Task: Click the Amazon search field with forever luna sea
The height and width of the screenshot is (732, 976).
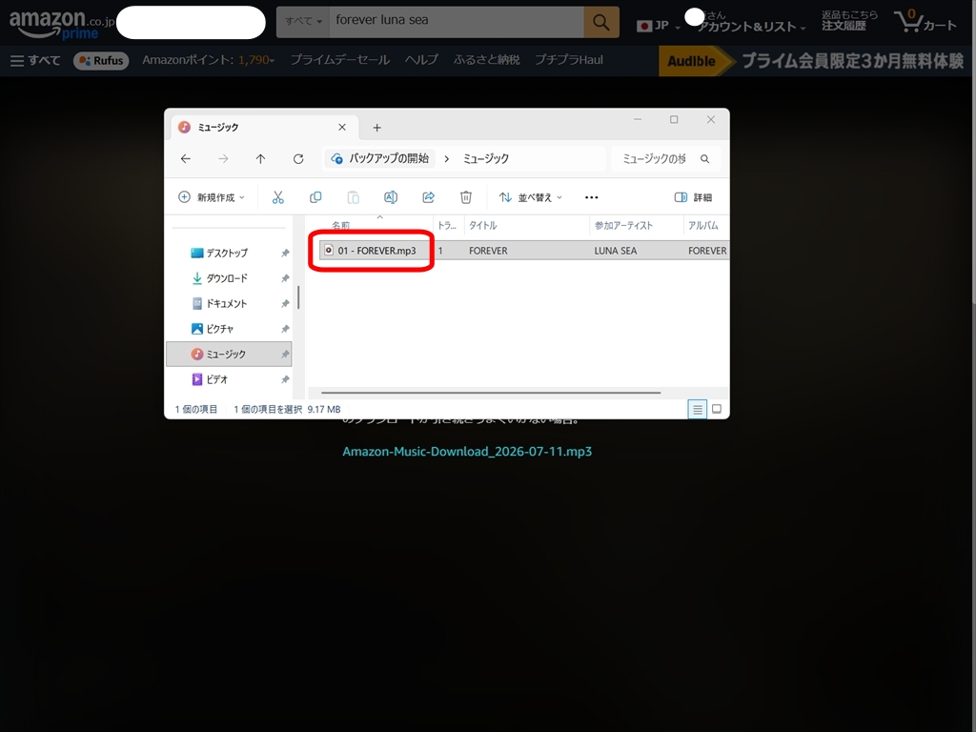Action: (457, 21)
